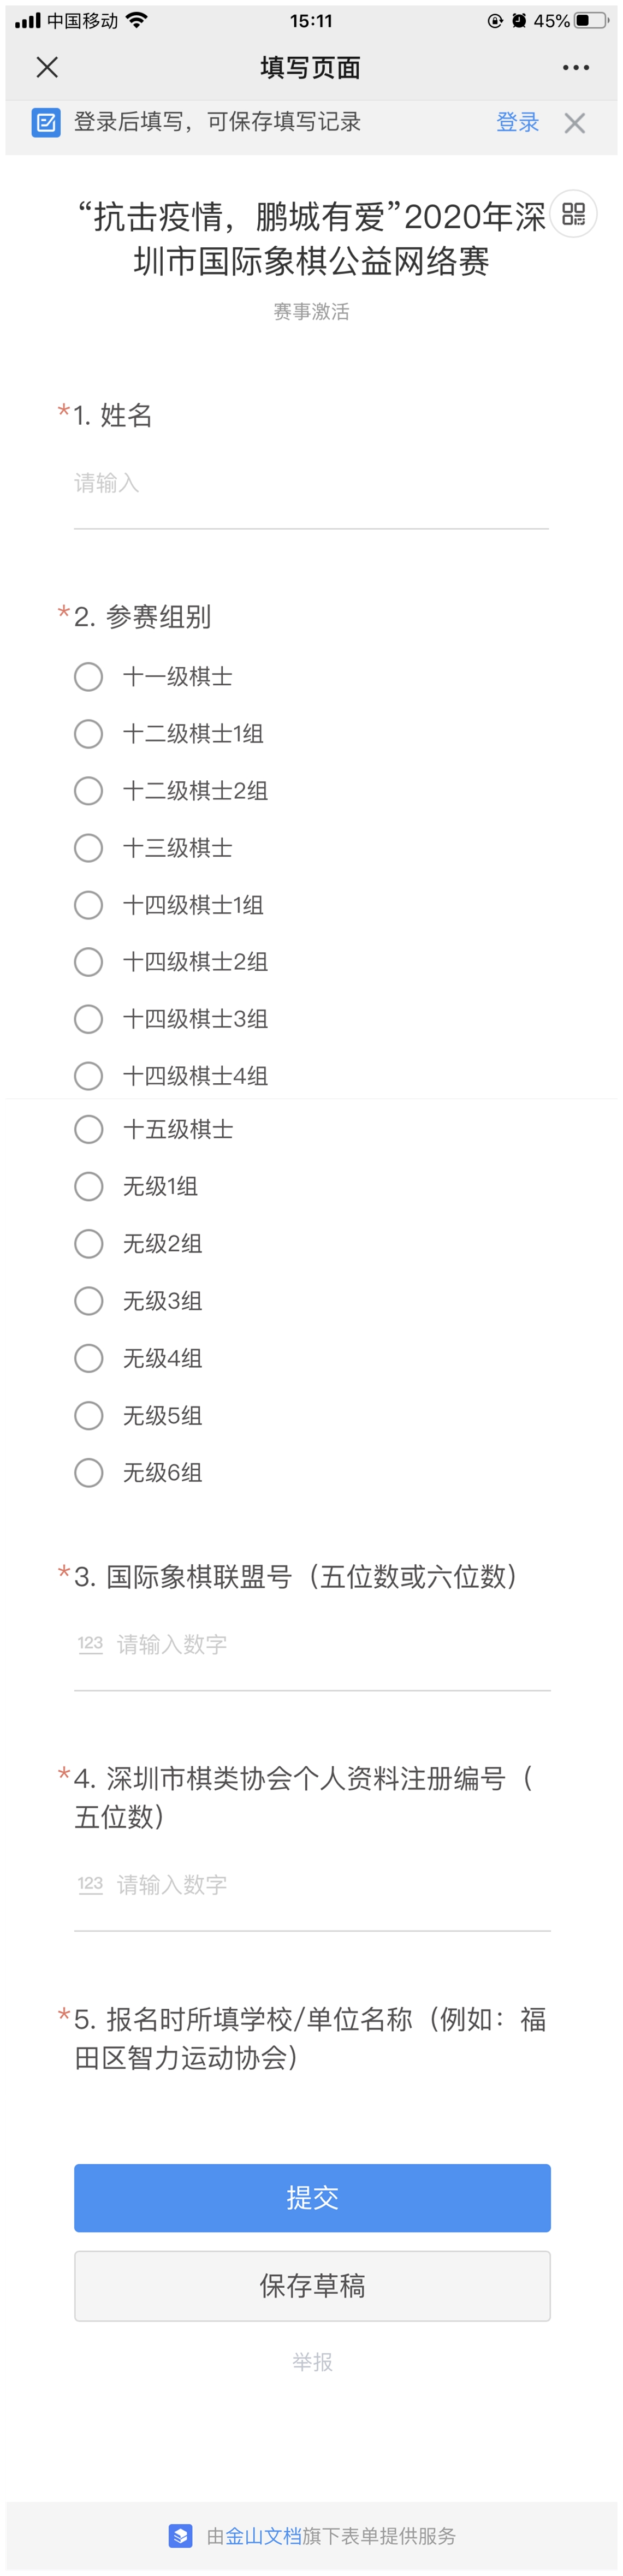This screenshot has width=623, height=2576.
Task: Click the blue form edit icon in the login banner
Action: tap(45, 122)
